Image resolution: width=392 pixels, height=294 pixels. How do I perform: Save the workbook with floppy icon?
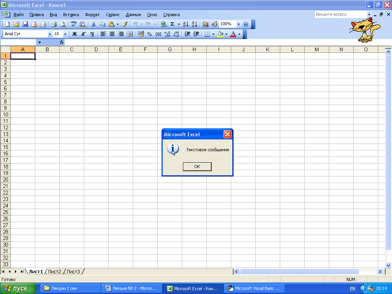25,24
